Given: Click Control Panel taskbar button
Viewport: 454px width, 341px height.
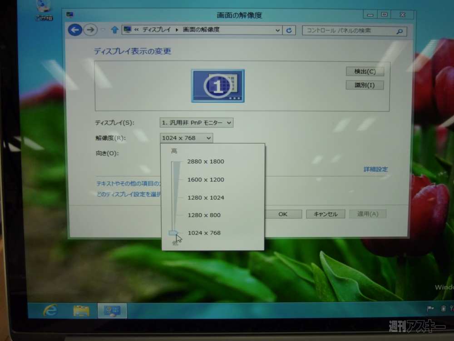Looking at the screenshot, I should pos(112,311).
